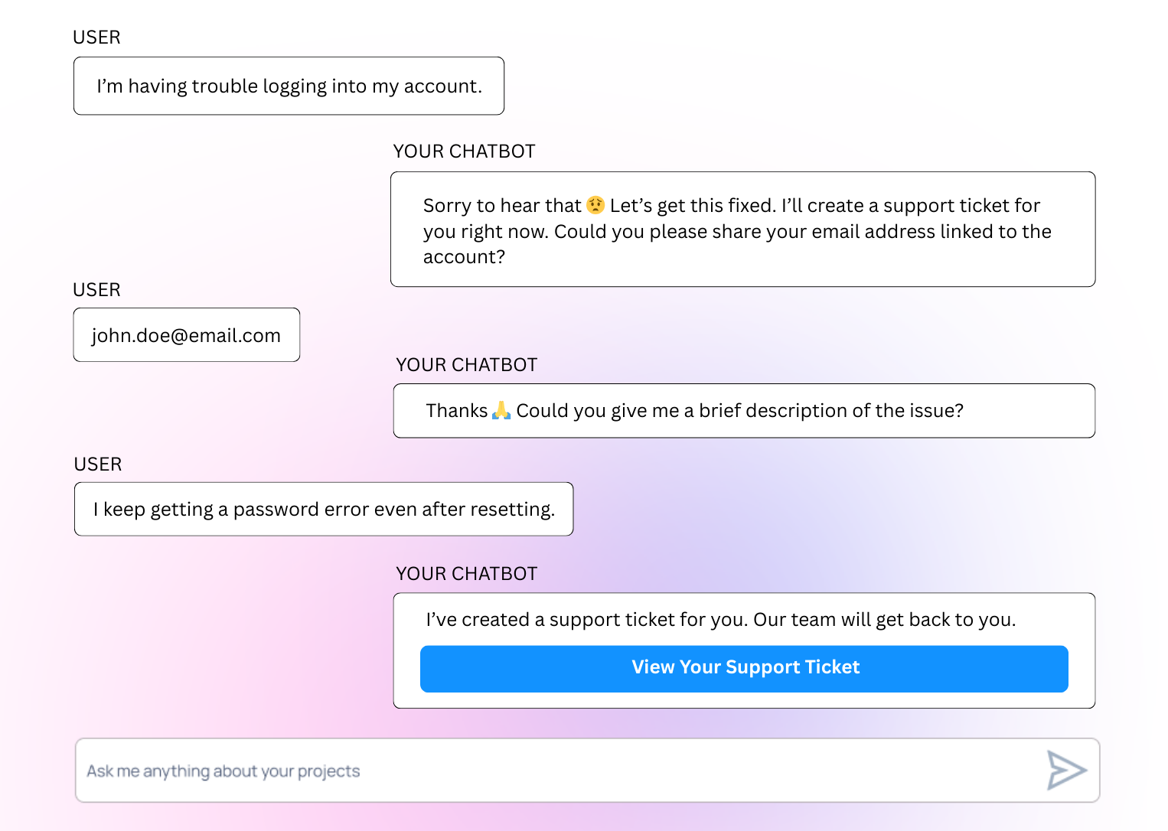Click the praying hands emoji

501,410
